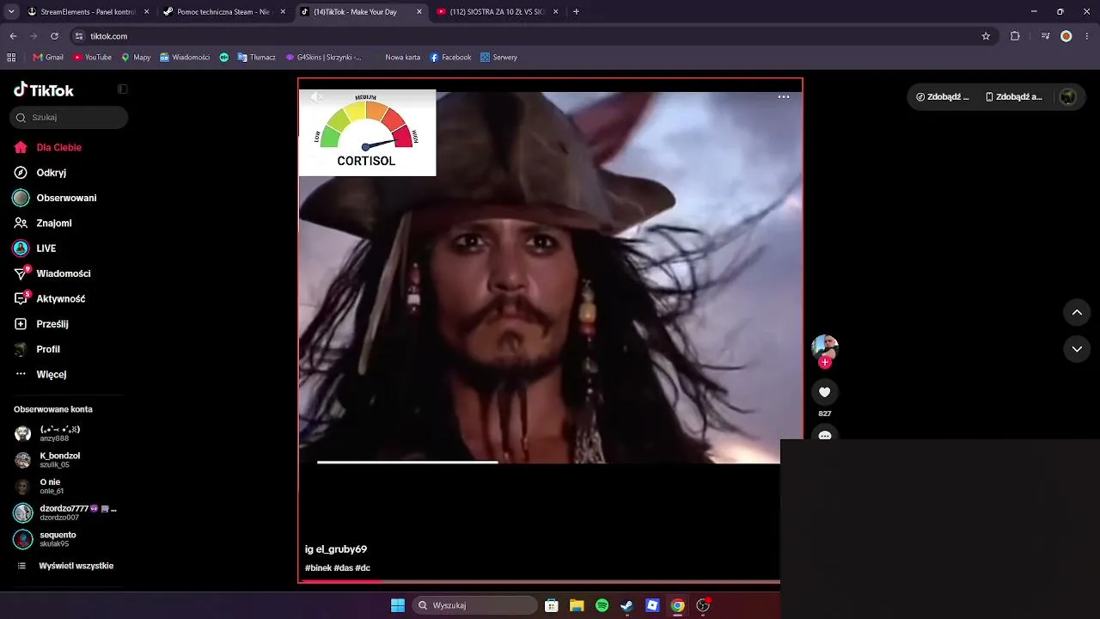Open File Explorer from the taskbar
Screen dimensions: 1100x619
577,605
